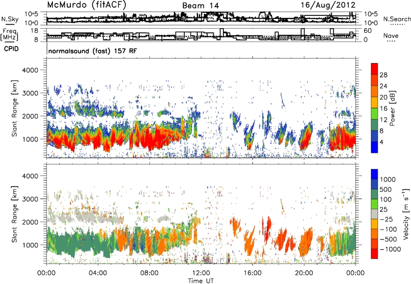Click the 1000 tick on velocity panel
Screen dimensions: 411x284
click(30, 245)
